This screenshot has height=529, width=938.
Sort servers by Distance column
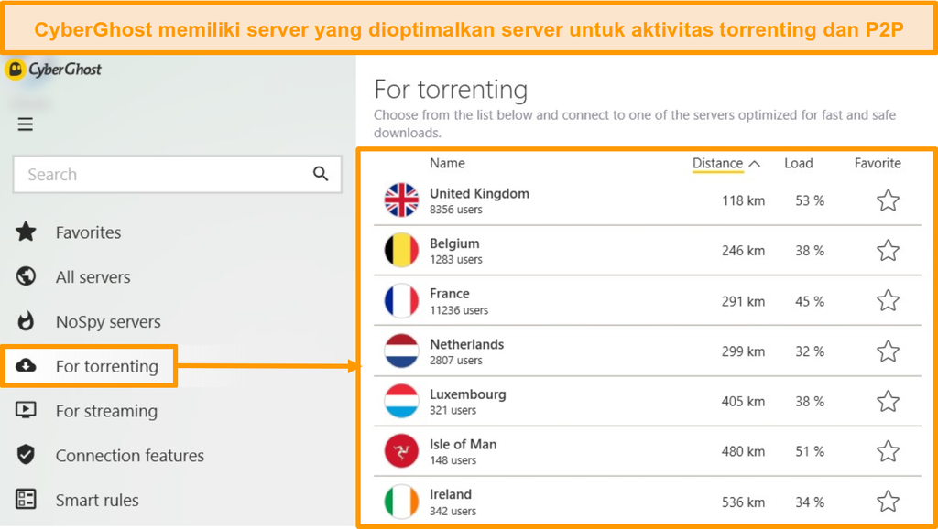(717, 163)
